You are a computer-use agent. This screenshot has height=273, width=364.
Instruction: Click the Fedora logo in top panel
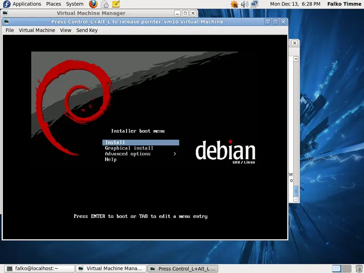6,4
